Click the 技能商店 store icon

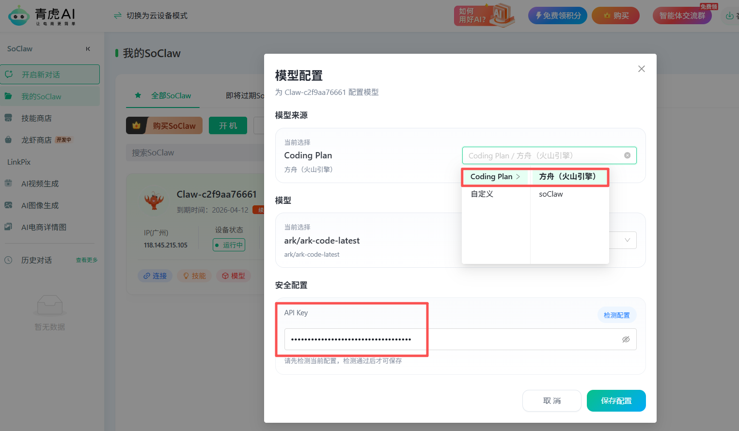(x=8, y=118)
